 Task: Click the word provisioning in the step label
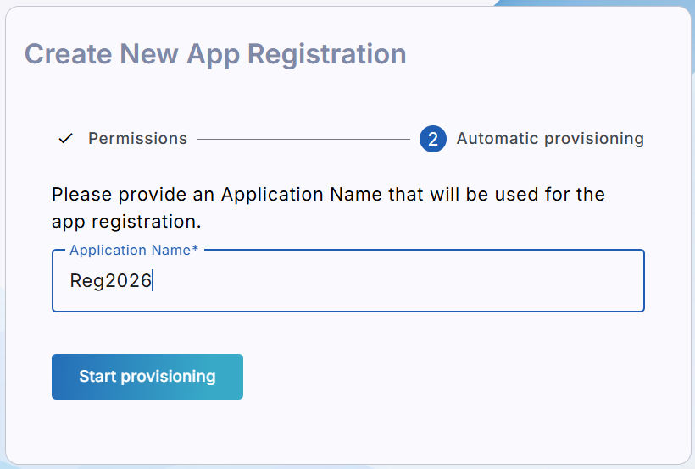[x=594, y=139]
